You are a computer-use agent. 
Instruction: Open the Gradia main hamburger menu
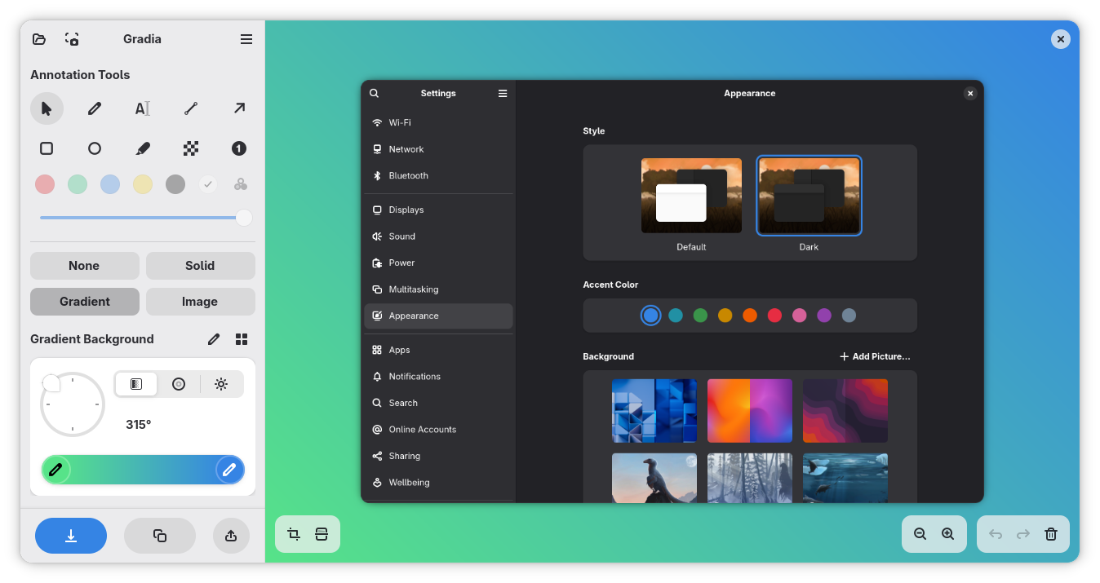point(246,39)
